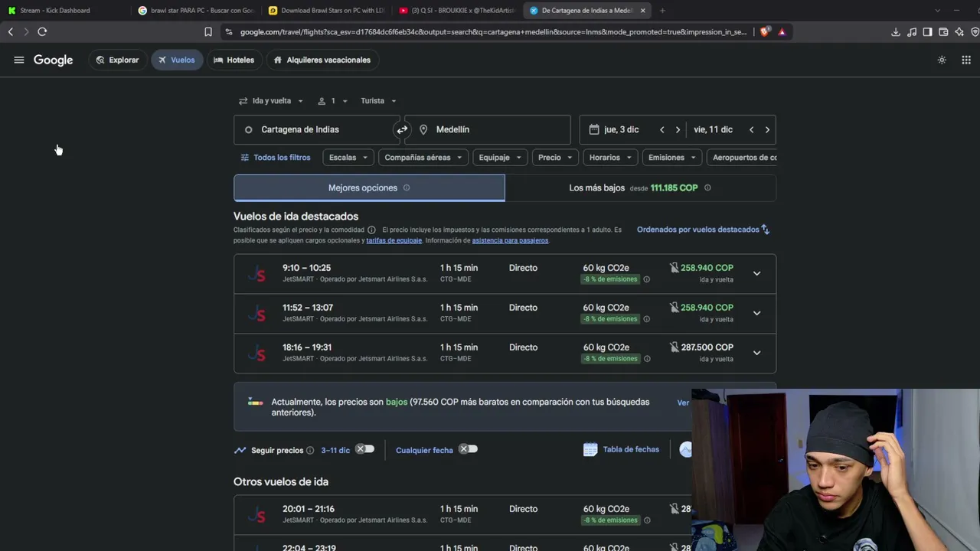
Task: Open emissions info for the 9:10 flight
Action: [x=647, y=279]
